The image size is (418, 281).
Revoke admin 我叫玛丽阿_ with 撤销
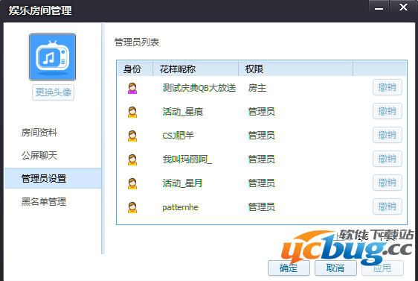point(387,159)
